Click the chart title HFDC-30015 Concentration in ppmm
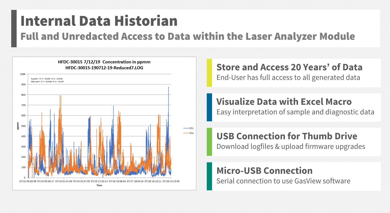The height and width of the screenshot is (213, 390). [x=104, y=62]
